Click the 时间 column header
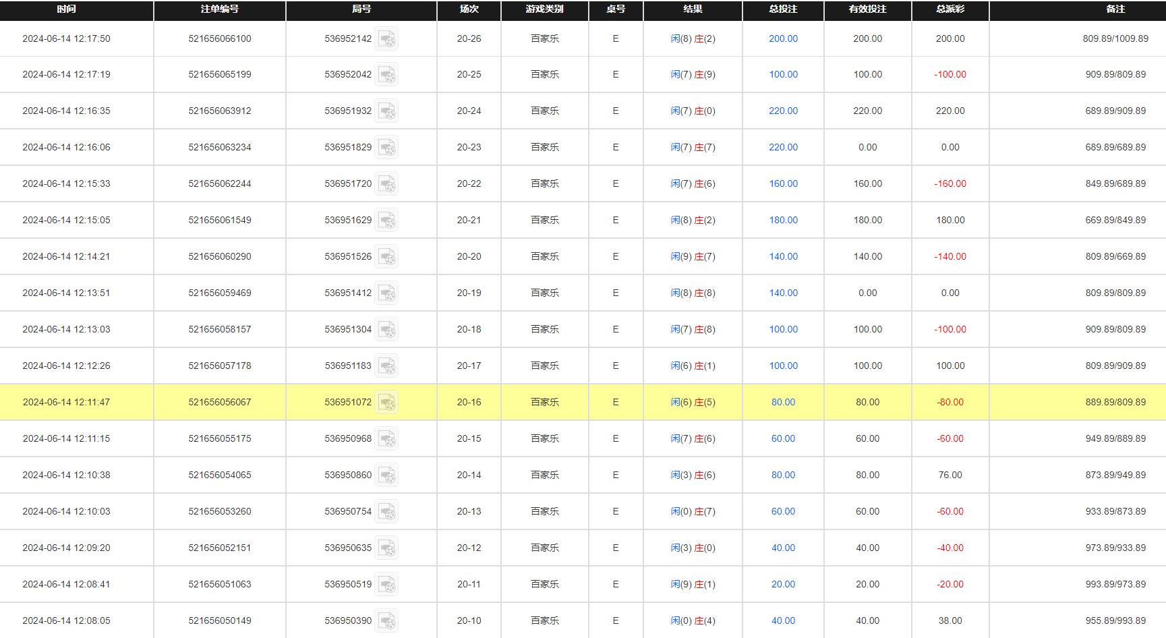 point(66,9)
